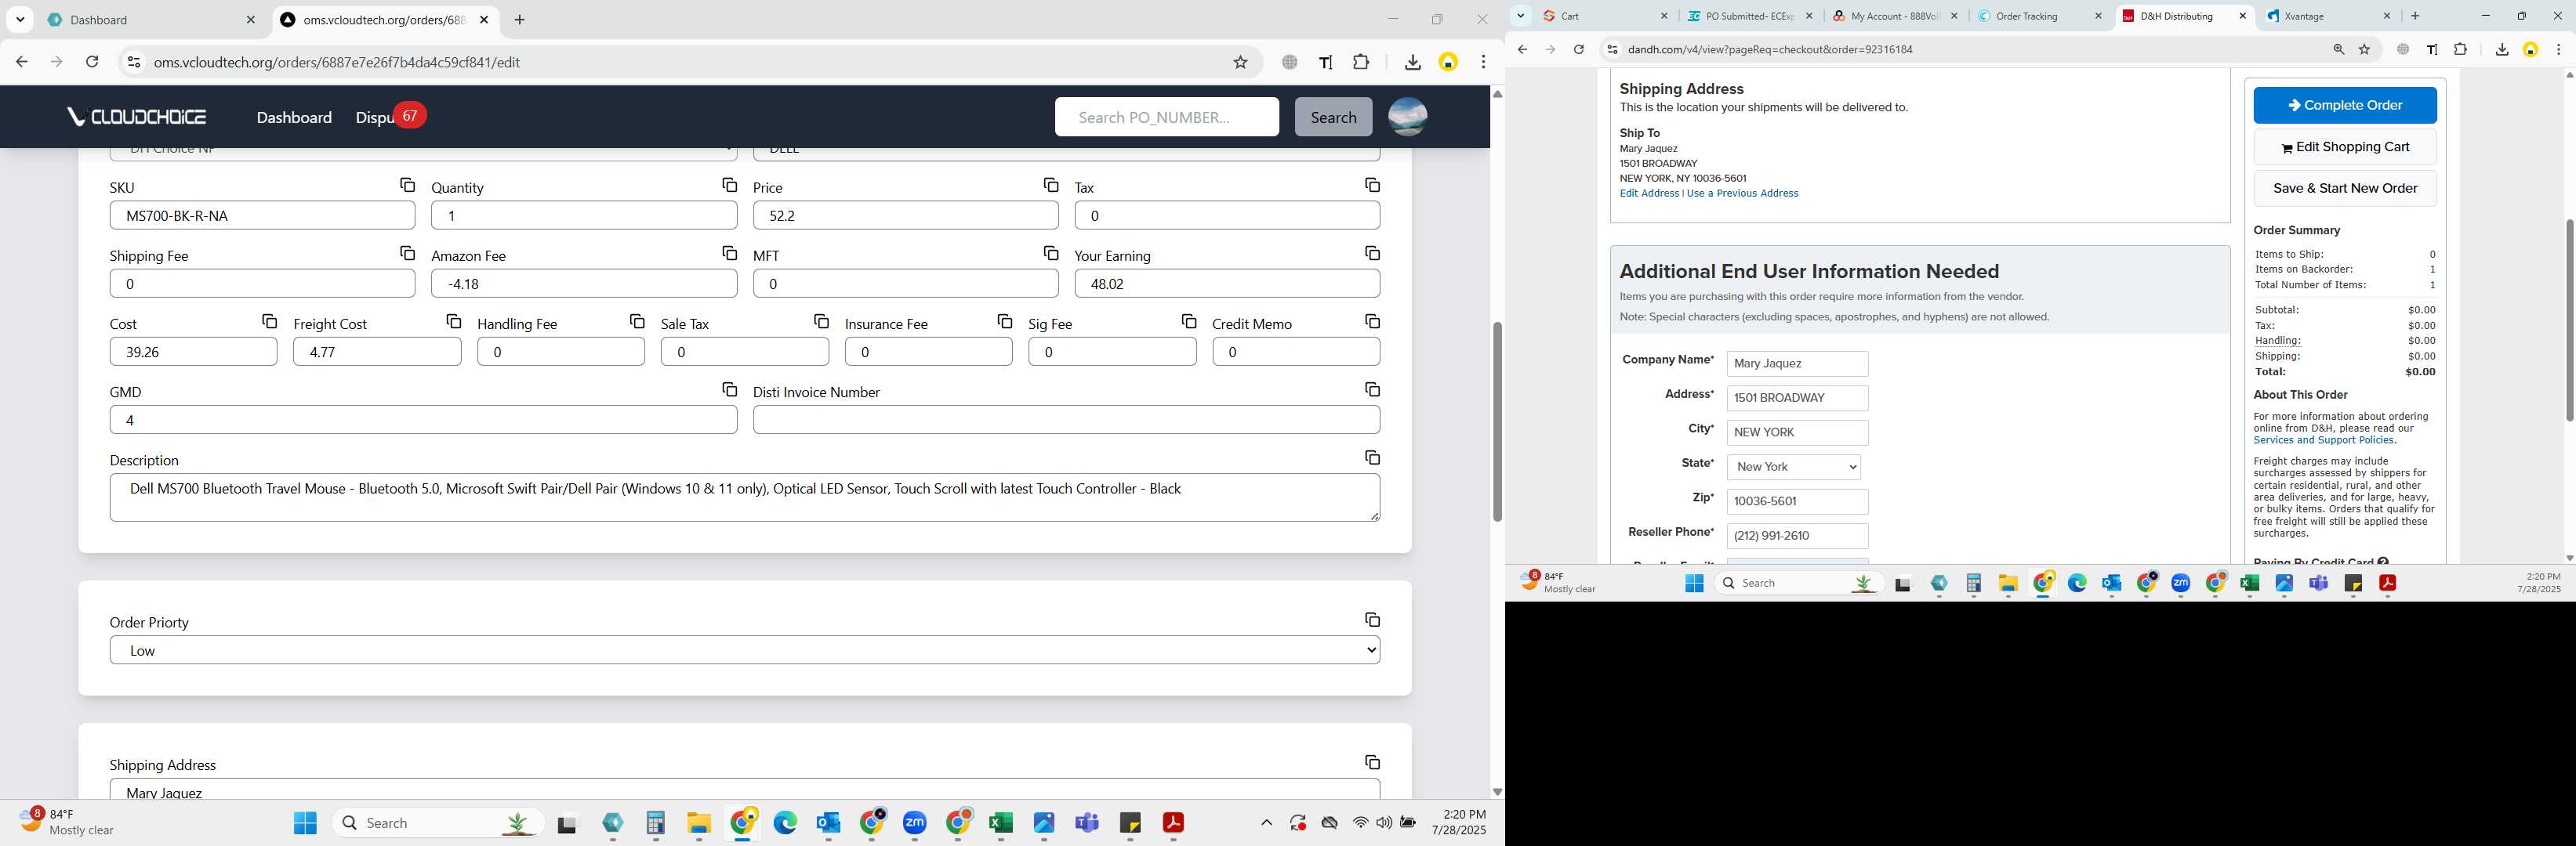The width and height of the screenshot is (2576, 846).
Task: Open Zoom from the main taskbar
Action: 915,823
